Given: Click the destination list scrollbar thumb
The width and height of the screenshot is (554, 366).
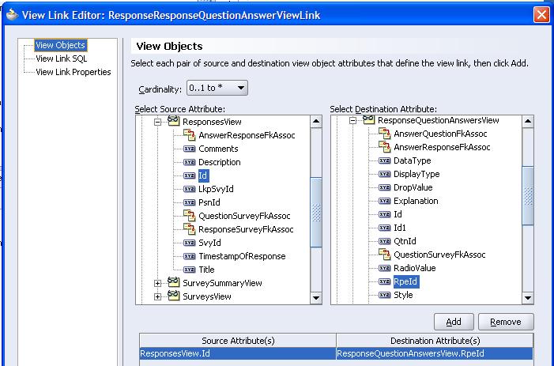Looking at the screenshot, I should pos(528,196).
